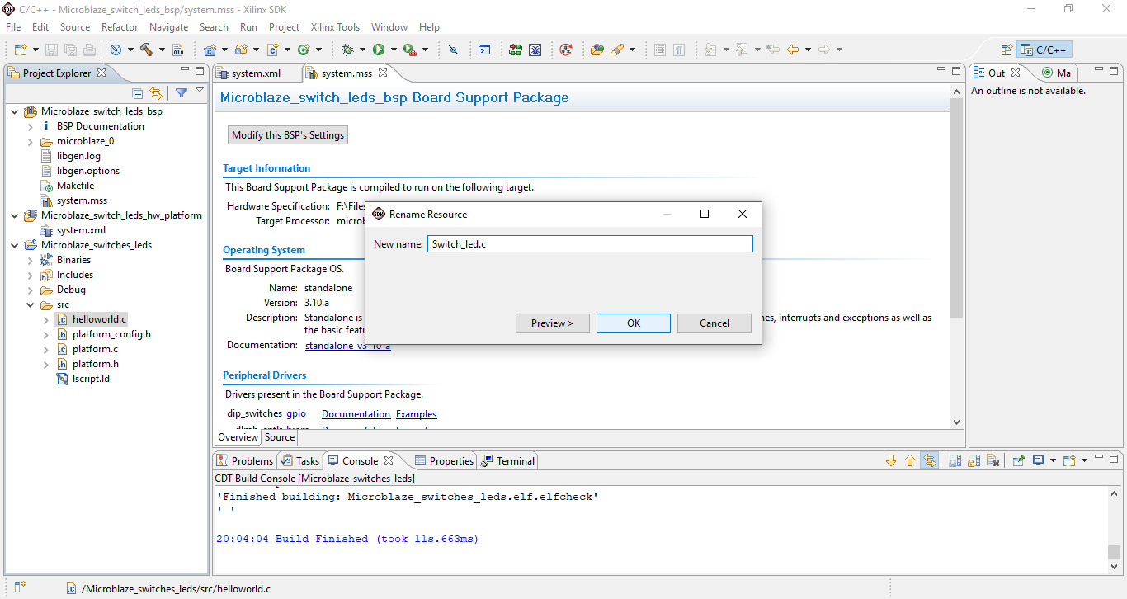Viewport: 1127px width, 599px height.
Task: Expand platform.c tree node
Action: pos(46,349)
